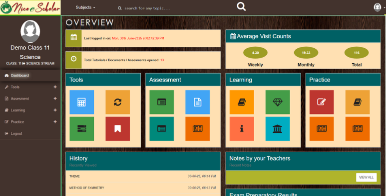This screenshot has height=196, width=386.
Task: Open the blue calculator tool tile
Action: 81,102
